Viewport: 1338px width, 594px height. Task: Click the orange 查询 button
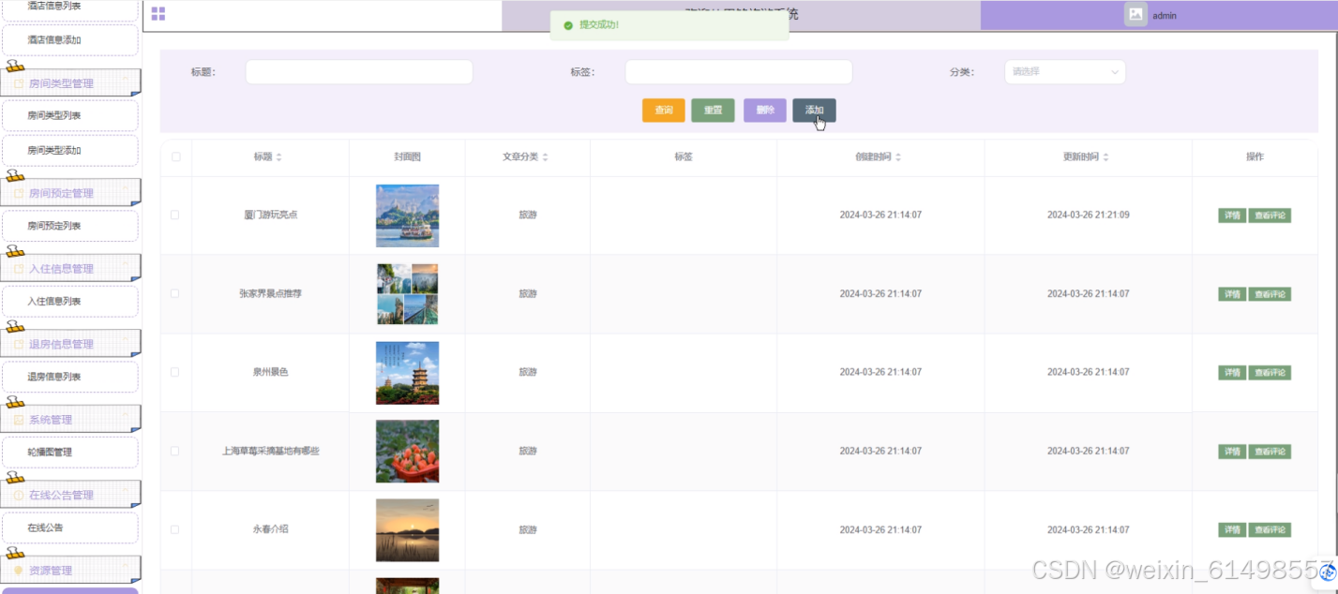664,111
